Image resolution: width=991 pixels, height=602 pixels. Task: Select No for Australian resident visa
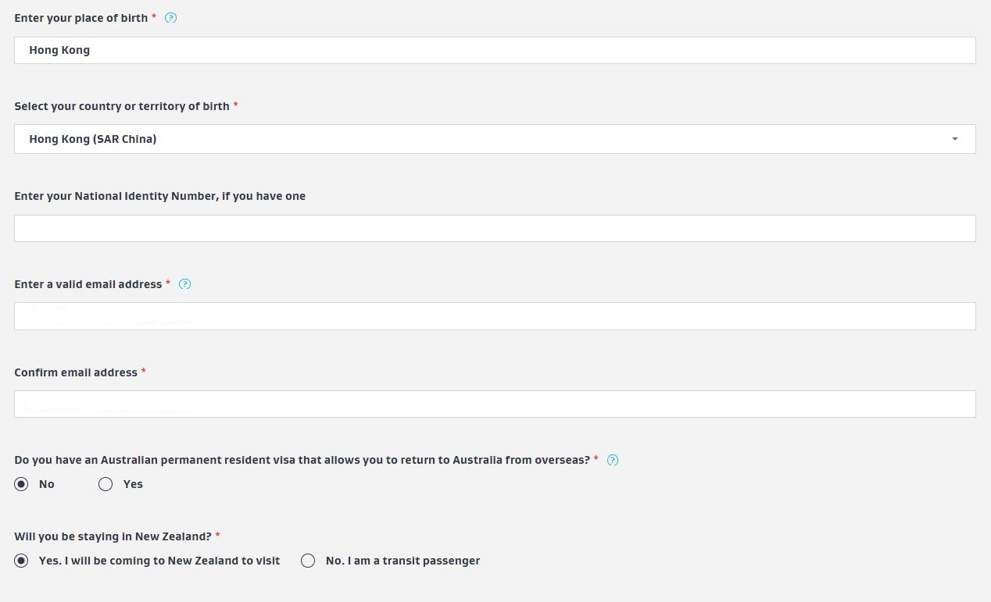point(21,484)
